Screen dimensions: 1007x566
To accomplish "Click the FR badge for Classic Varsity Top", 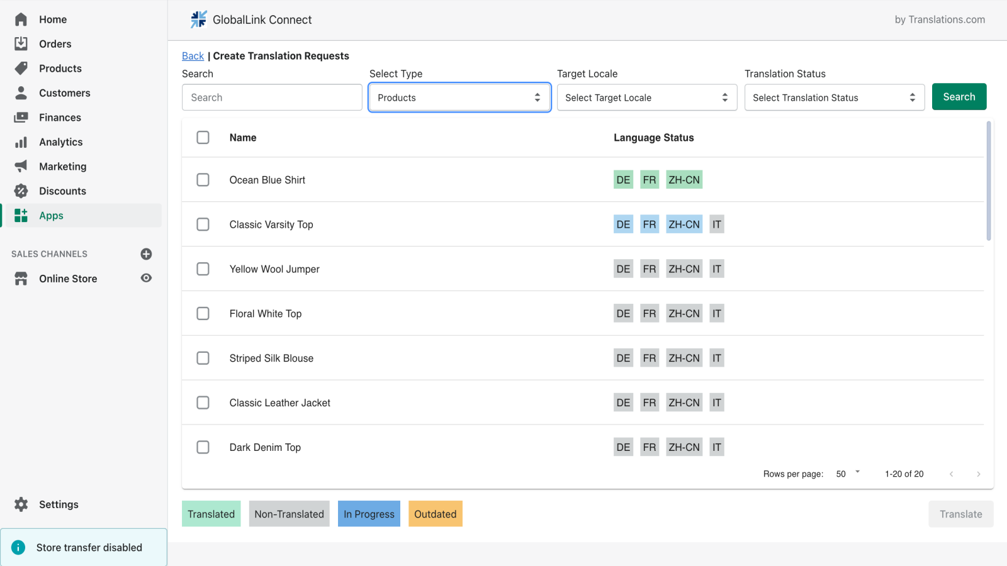I will (650, 225).
